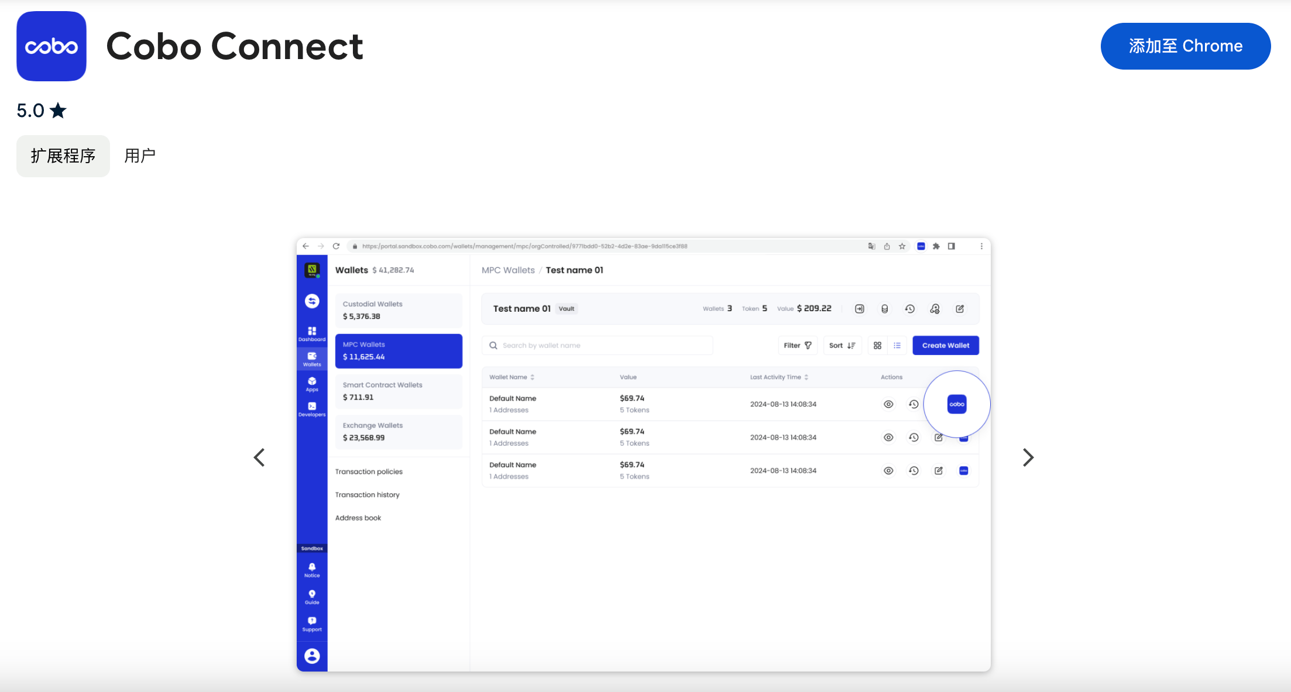The width and height of the screenshot is (1291, 692).
Task: Open the three-dot browser menu in preview
Action: (x=981, y=246)
